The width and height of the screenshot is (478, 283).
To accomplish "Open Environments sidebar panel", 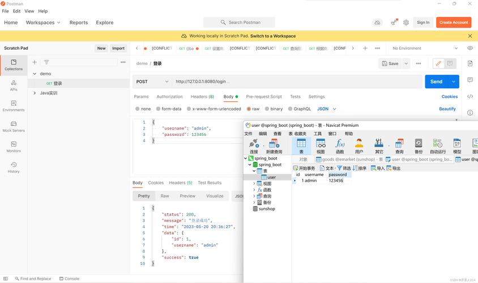I will 14,106.
